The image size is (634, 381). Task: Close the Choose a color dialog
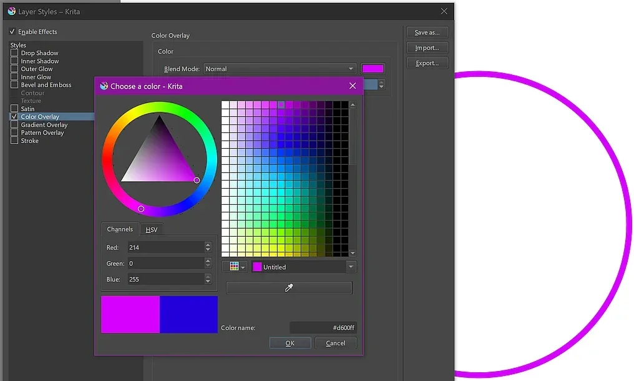tap(353, 86)
